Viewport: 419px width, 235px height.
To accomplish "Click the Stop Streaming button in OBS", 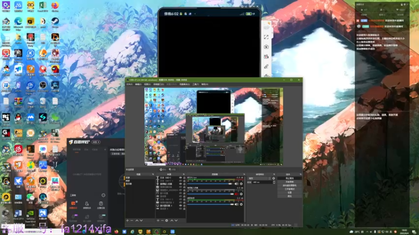I will 290,178.
